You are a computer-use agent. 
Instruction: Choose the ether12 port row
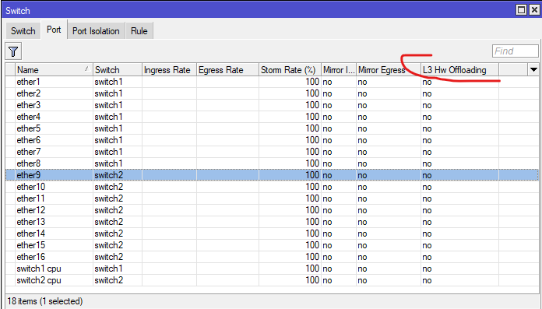point(272,210)
